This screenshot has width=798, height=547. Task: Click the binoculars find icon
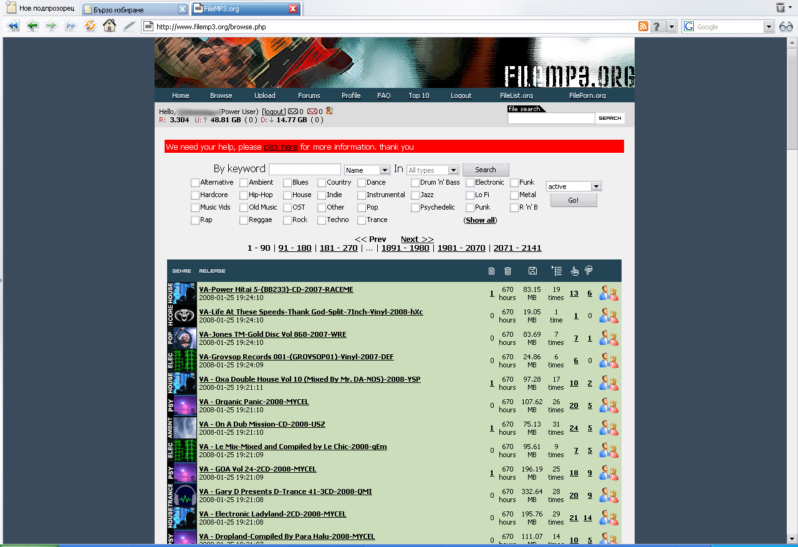click(786, 27)
